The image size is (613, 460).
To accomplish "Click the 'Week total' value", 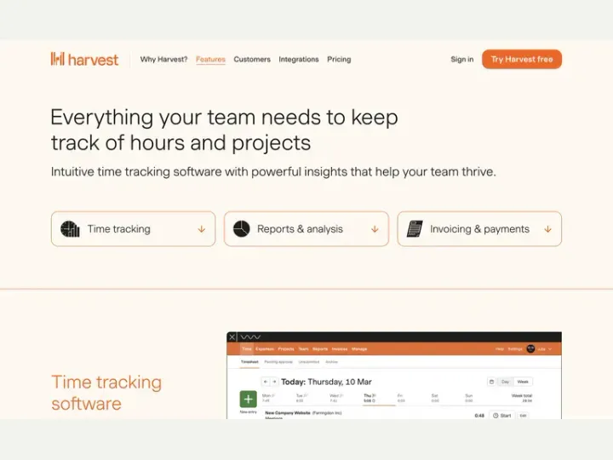I will [x=527, y=401].
